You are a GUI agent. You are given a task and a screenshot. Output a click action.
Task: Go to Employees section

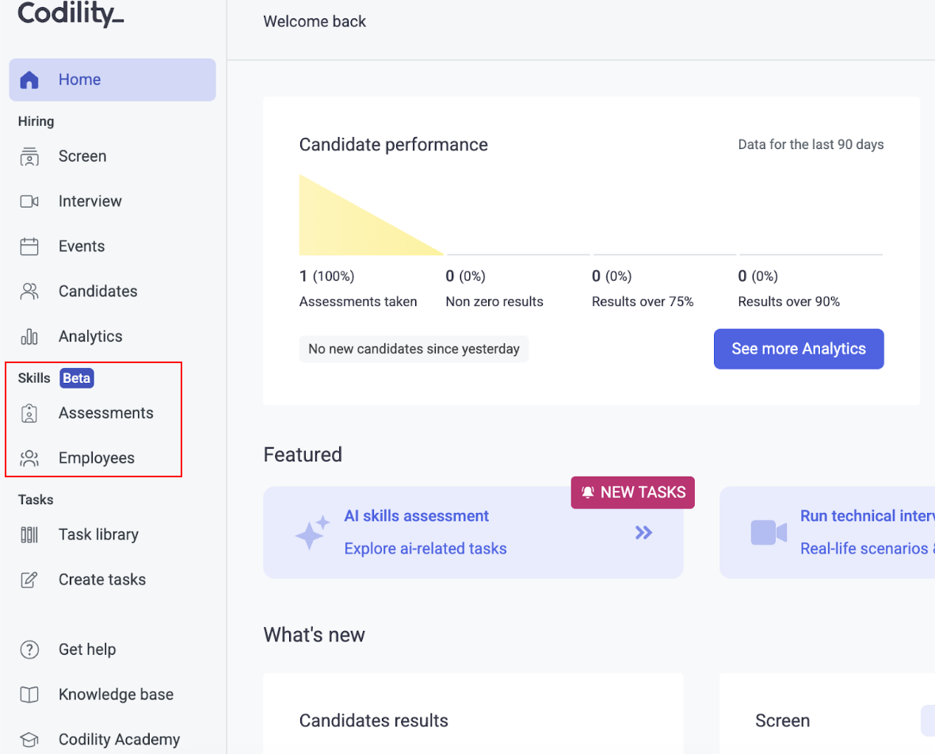(97, 458)
